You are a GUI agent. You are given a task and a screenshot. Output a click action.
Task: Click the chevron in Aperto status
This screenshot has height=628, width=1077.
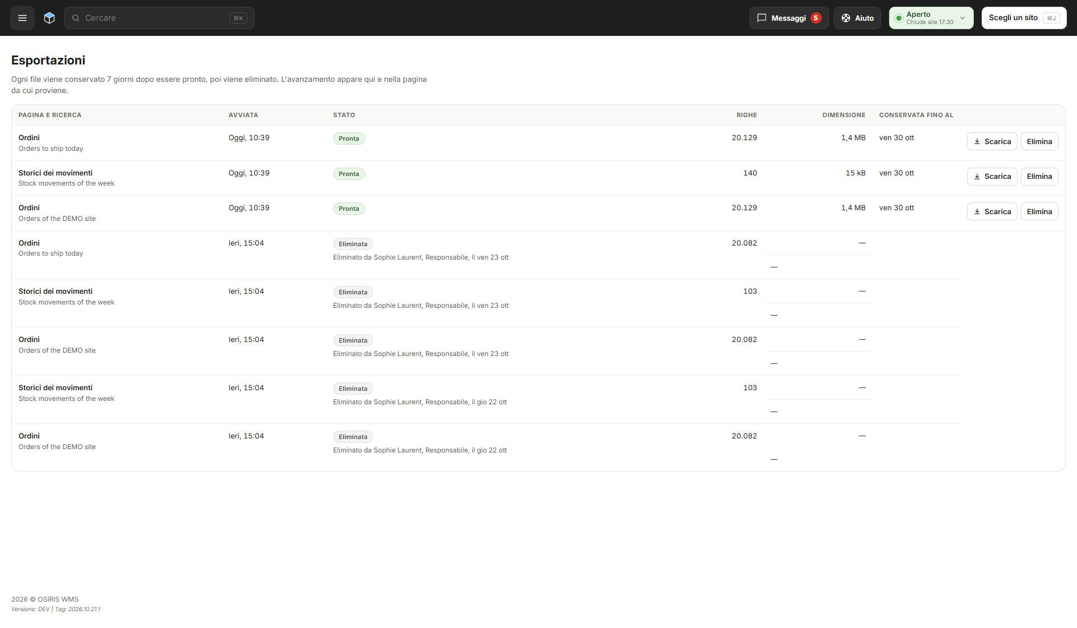[963, 18]
